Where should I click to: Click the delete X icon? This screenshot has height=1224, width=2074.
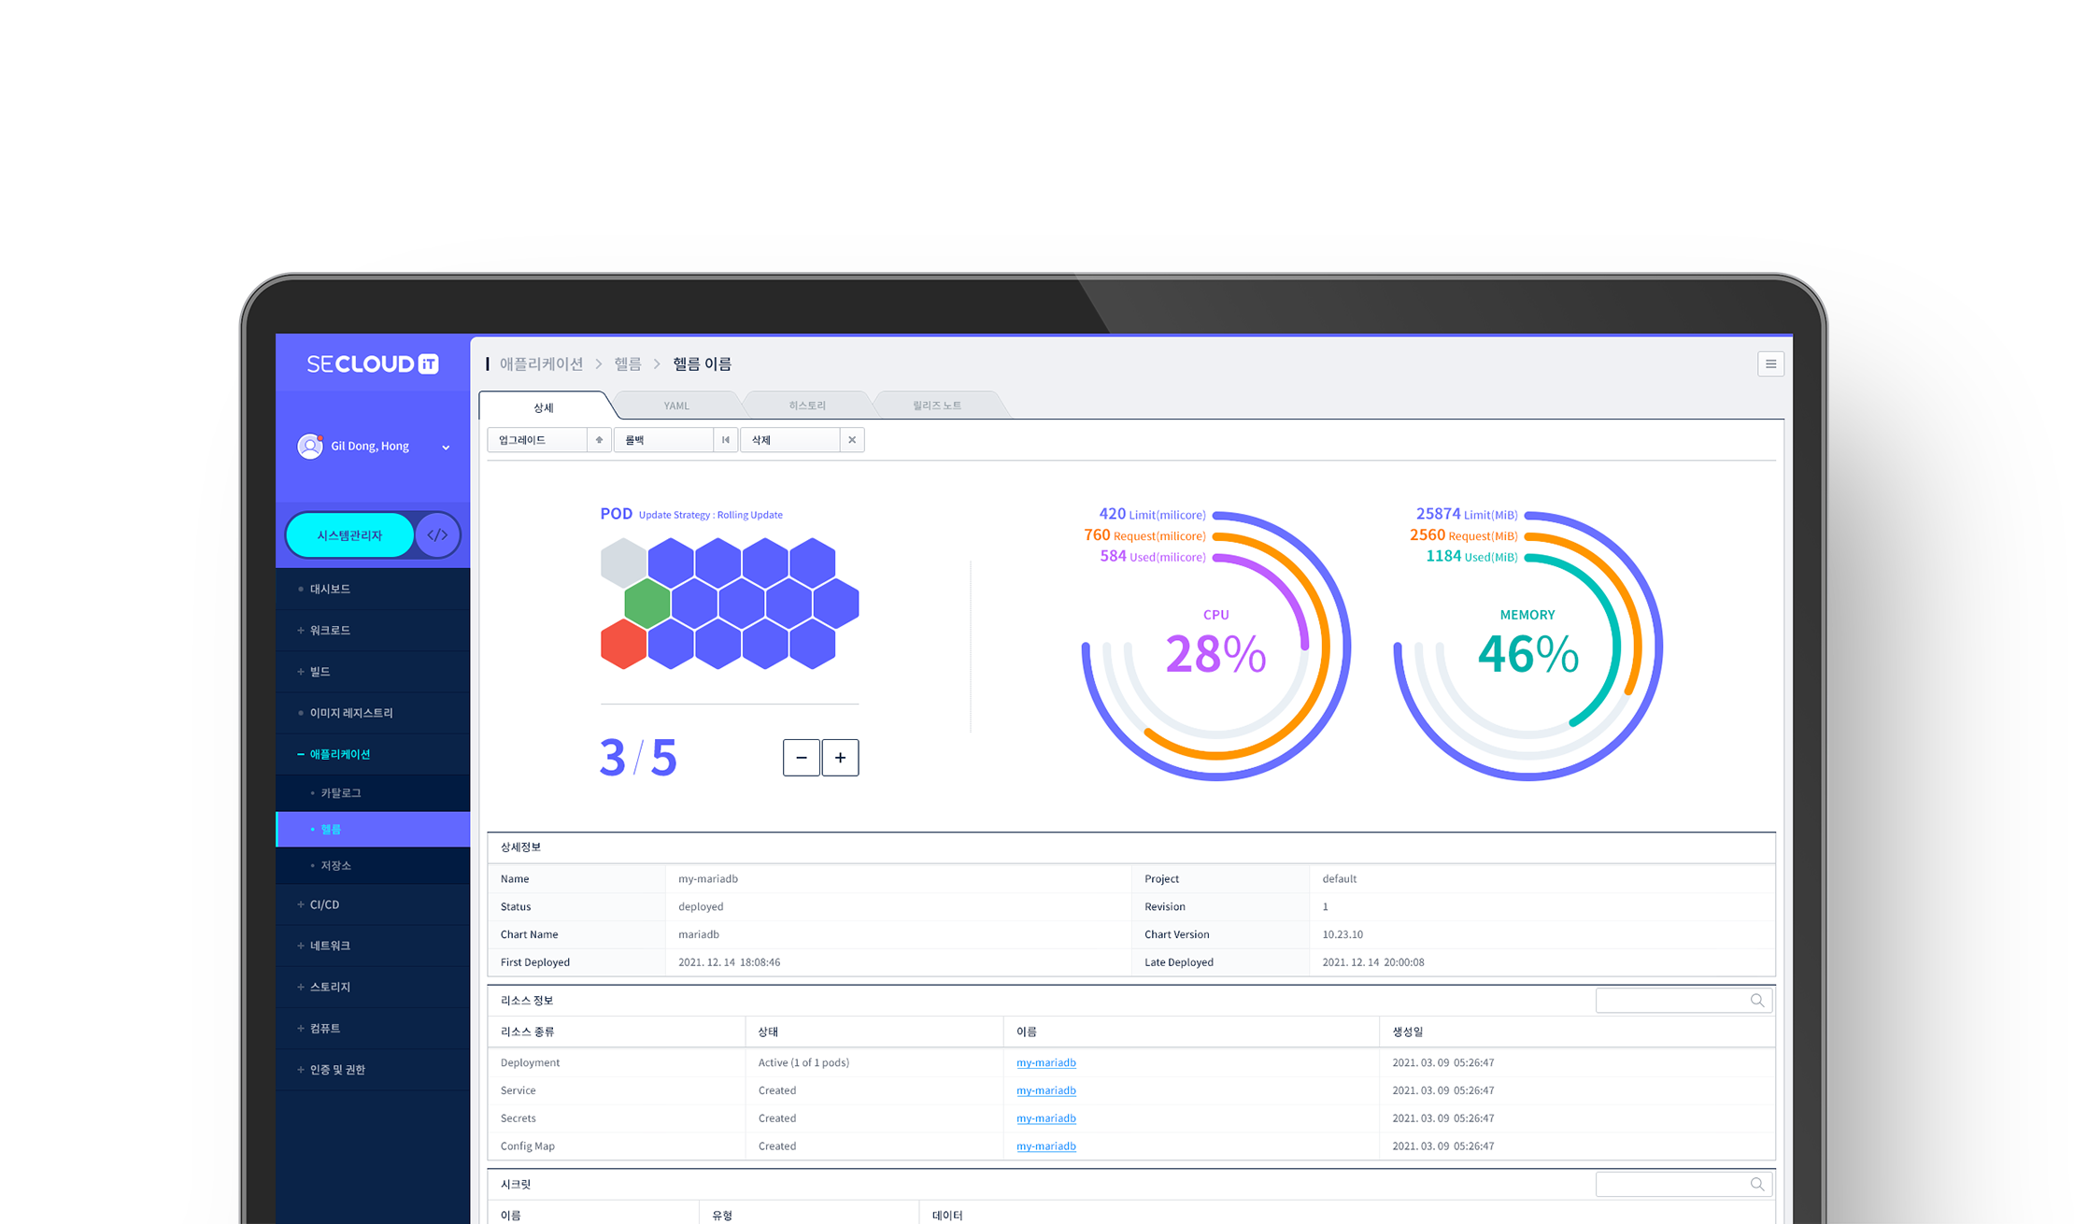tap(852, 440)
